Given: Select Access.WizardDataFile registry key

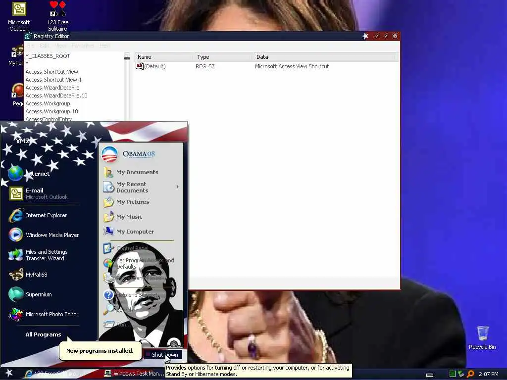Looking at the screenshot, I should 52,88.
